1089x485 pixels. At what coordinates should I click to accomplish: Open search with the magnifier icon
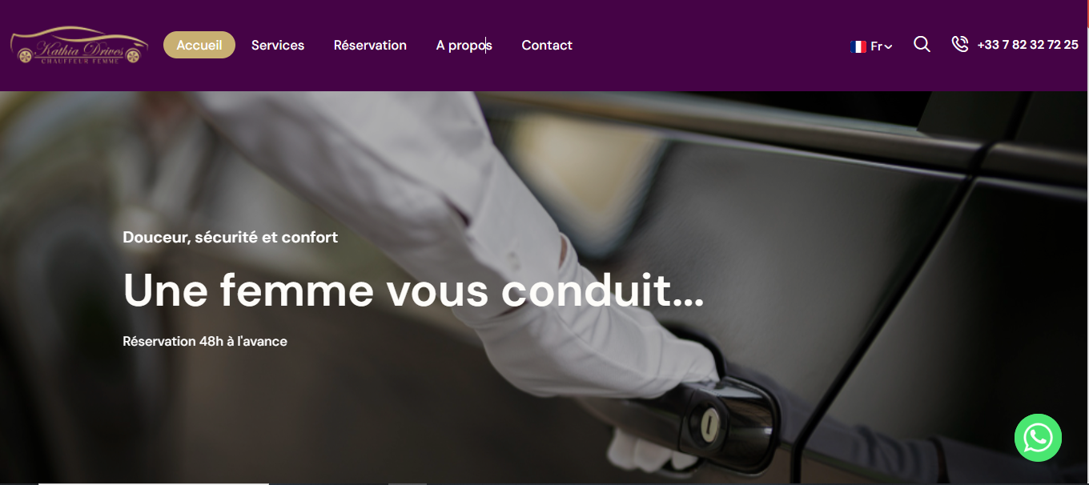tap(922, 45)
